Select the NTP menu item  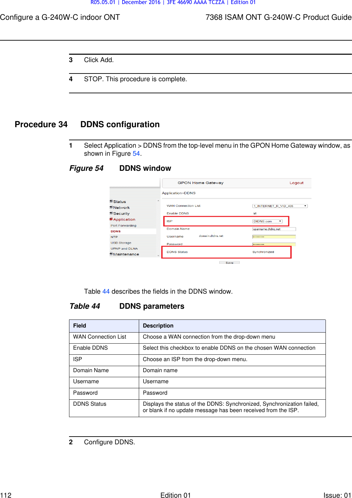tap(114, 237)
